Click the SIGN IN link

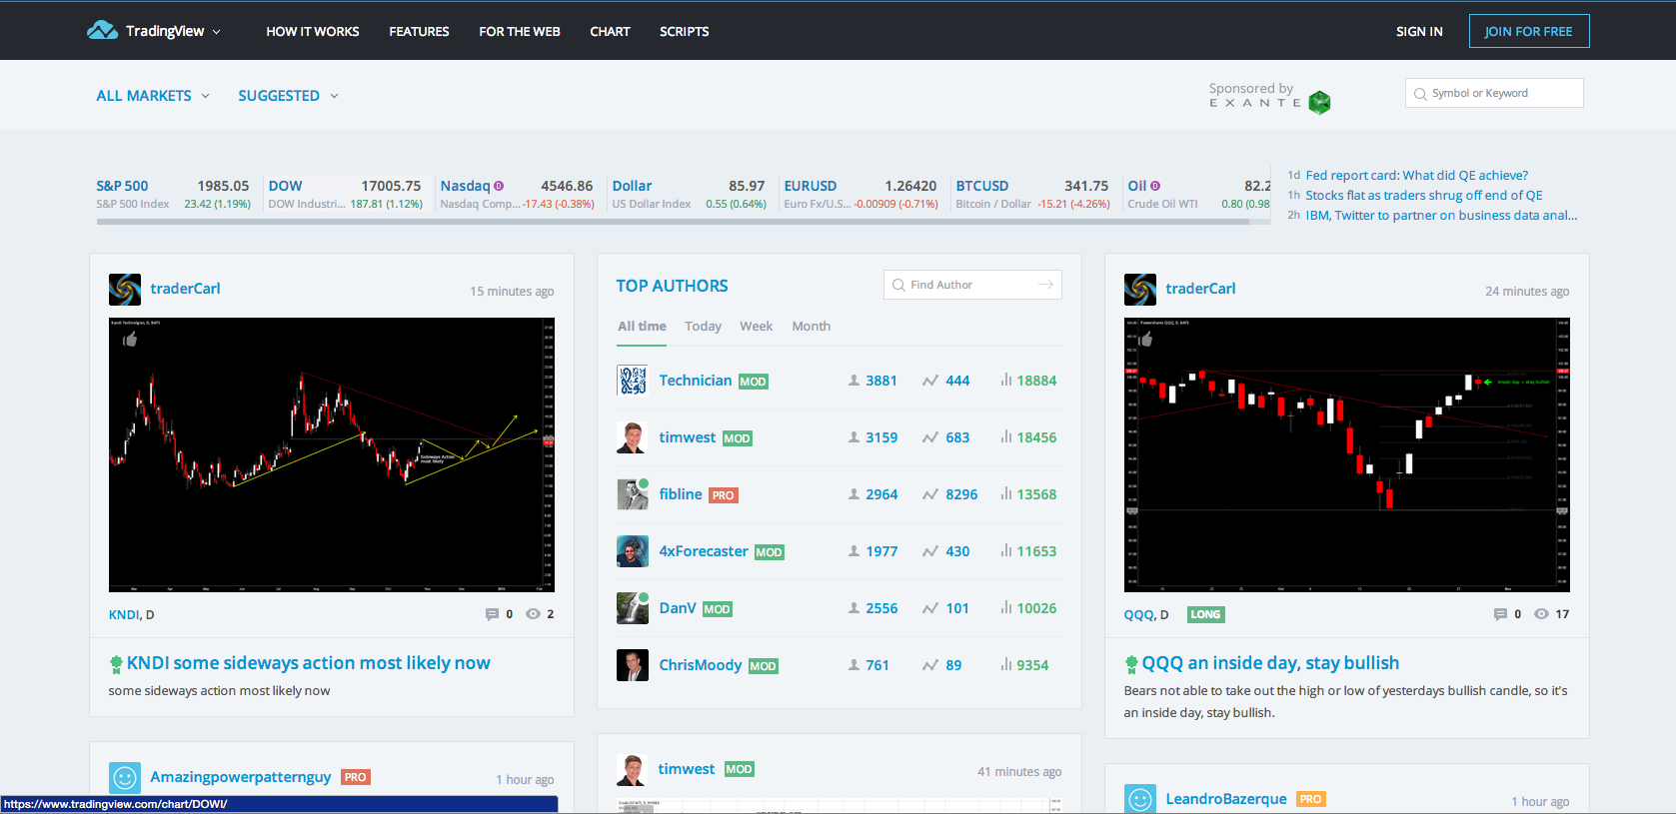(x=1419, y=32)
